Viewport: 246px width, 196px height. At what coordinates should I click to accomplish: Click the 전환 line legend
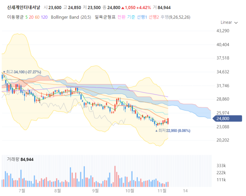[122, 17]
